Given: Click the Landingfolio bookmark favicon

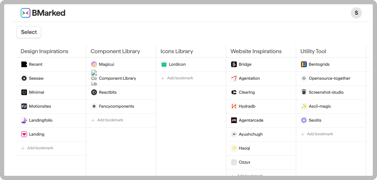Looking at the screenshot, I should pyautogui.click(x=24, y=120).
